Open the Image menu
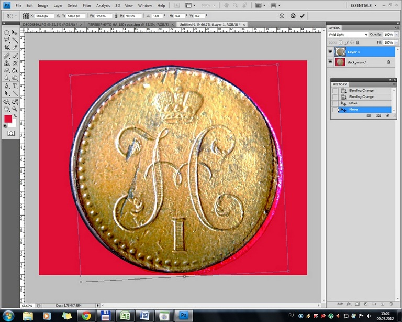This screenshot has height=322, width=402. pos(43,5)
